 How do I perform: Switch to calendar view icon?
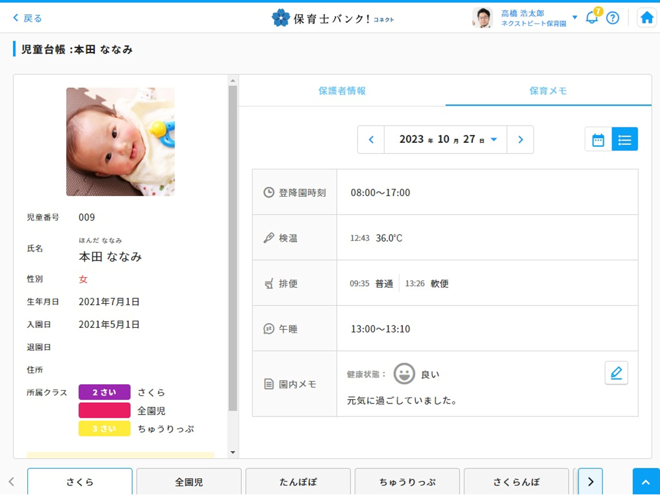click(x=598, y=140)
